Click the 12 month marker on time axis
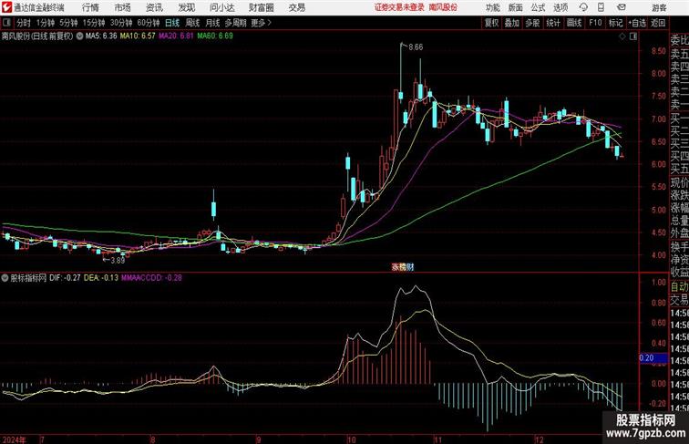Screen dimensions: 689x444 tap(540, 439)
